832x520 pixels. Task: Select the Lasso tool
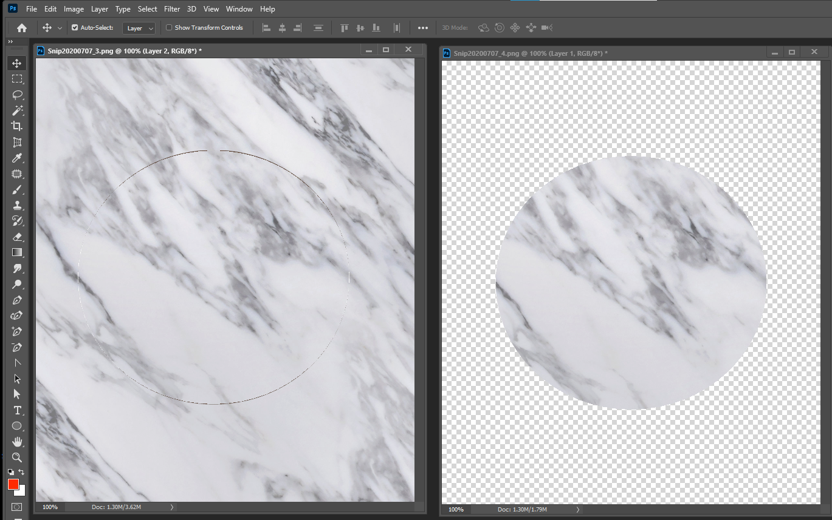[16, 94]
